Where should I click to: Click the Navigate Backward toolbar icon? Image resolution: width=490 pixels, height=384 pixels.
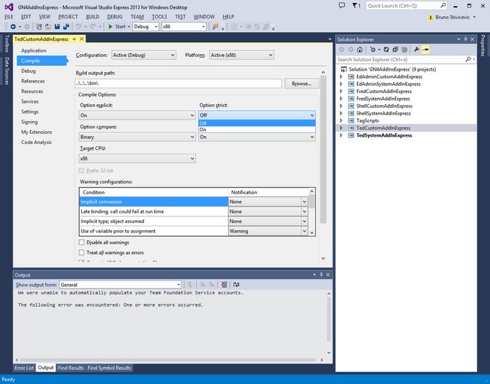13,27
